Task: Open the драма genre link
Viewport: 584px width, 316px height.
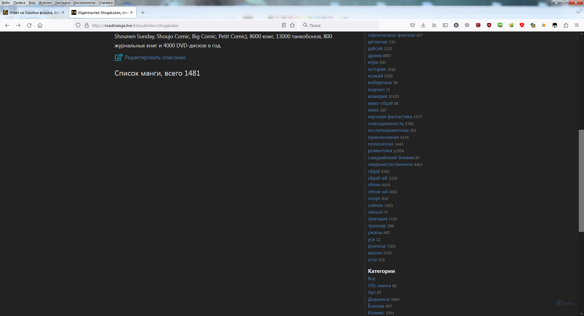Action: click(x=375, y=56)
